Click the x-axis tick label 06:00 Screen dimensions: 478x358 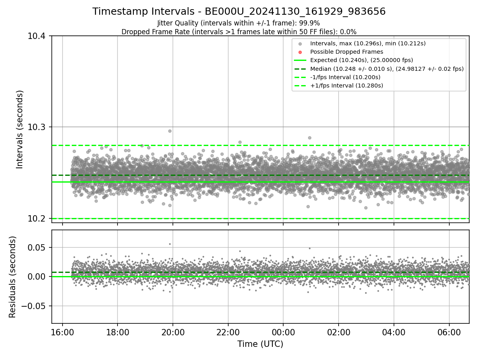(x=449, y=332)
